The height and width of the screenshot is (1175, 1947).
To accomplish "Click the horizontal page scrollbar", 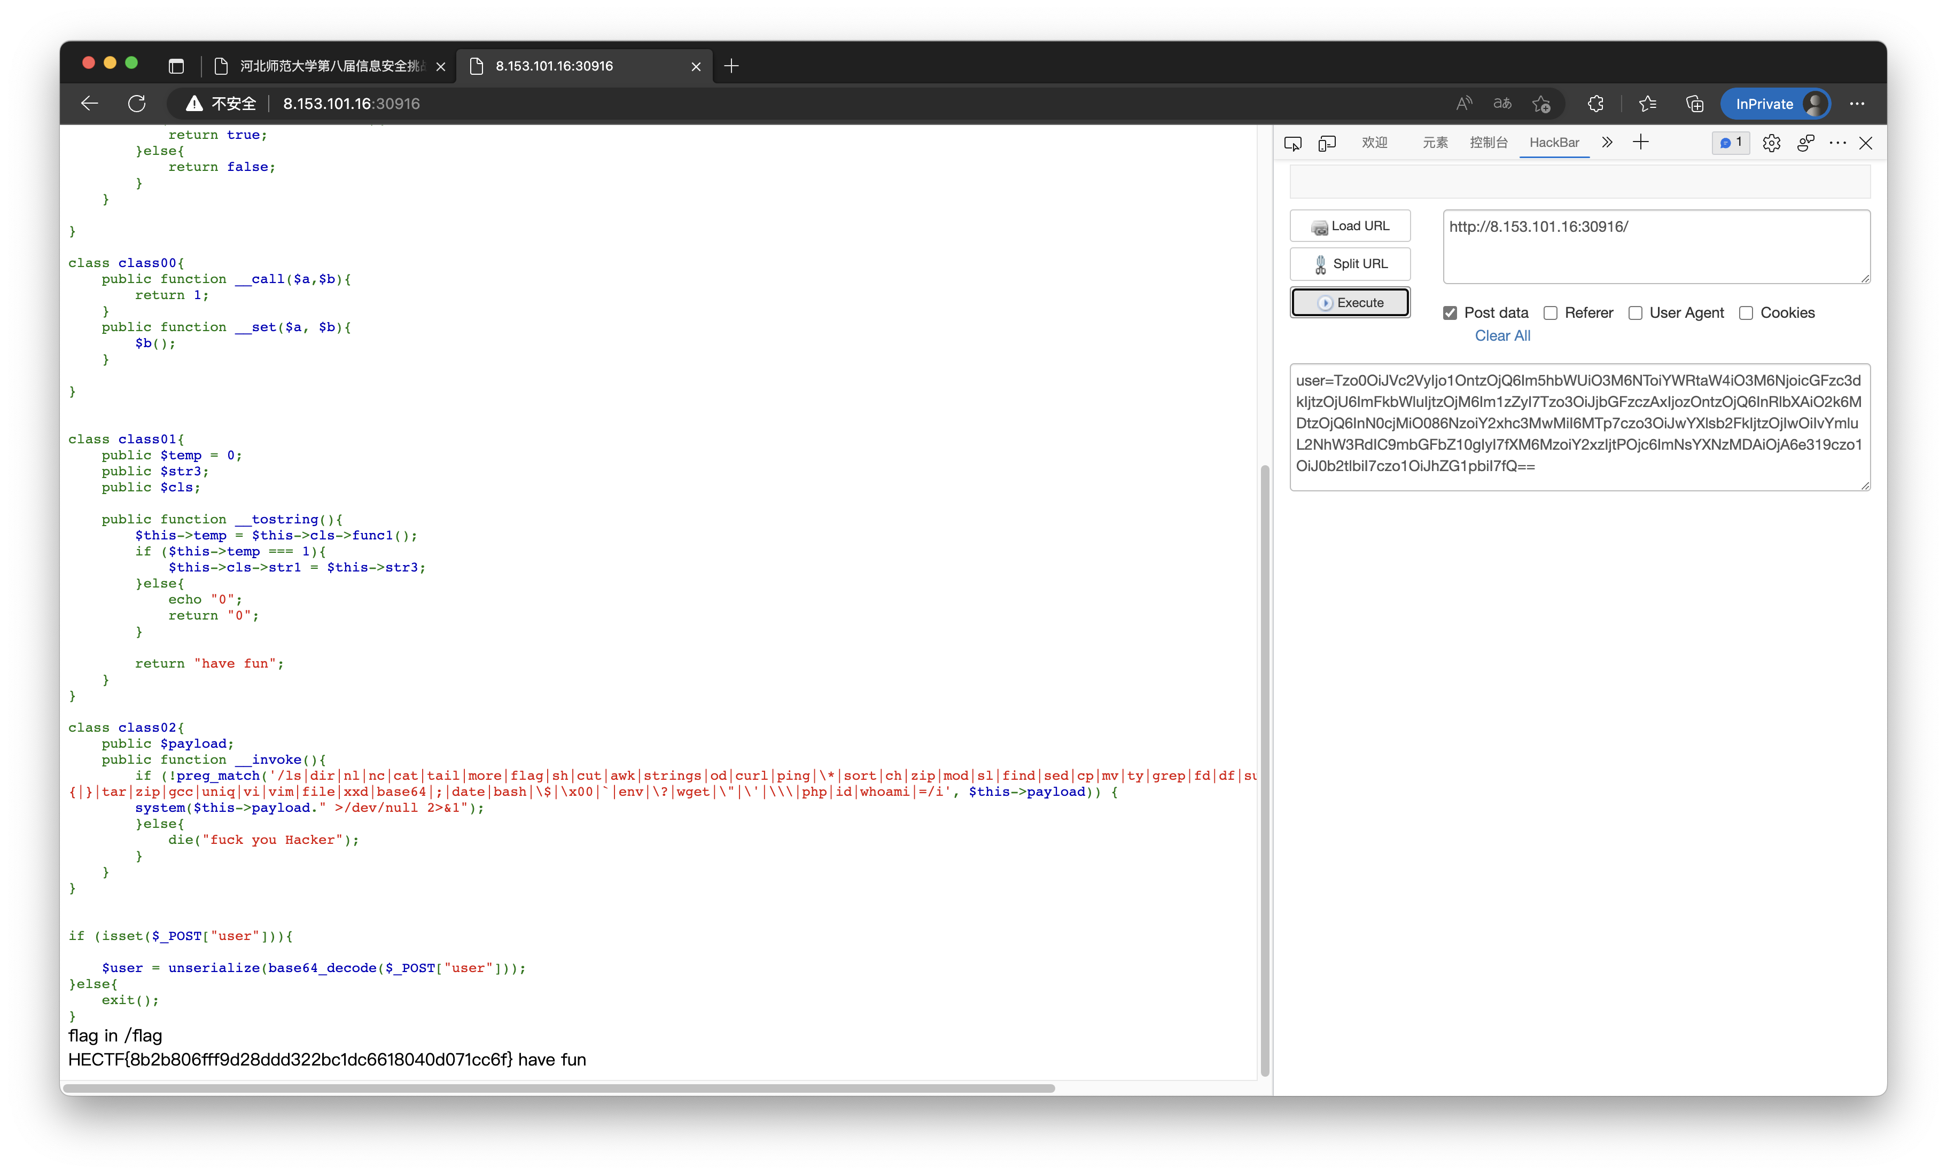I will tap(559, 1088).
